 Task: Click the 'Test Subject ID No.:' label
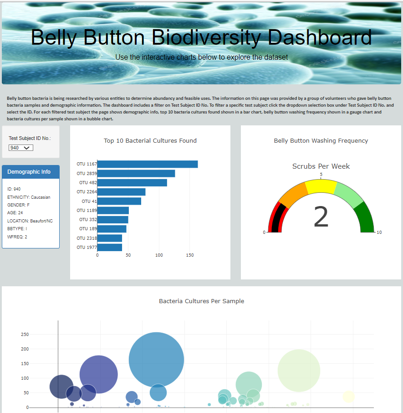(x=30, y=138)
